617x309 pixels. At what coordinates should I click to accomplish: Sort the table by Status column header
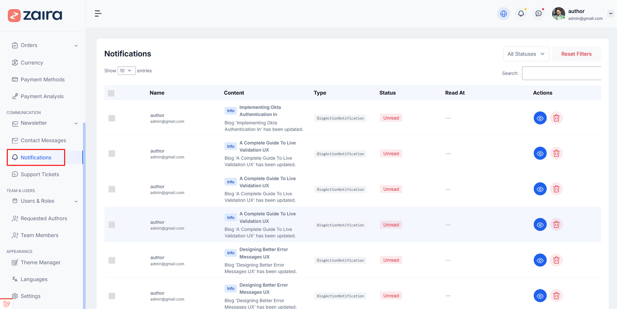(388, 93)
